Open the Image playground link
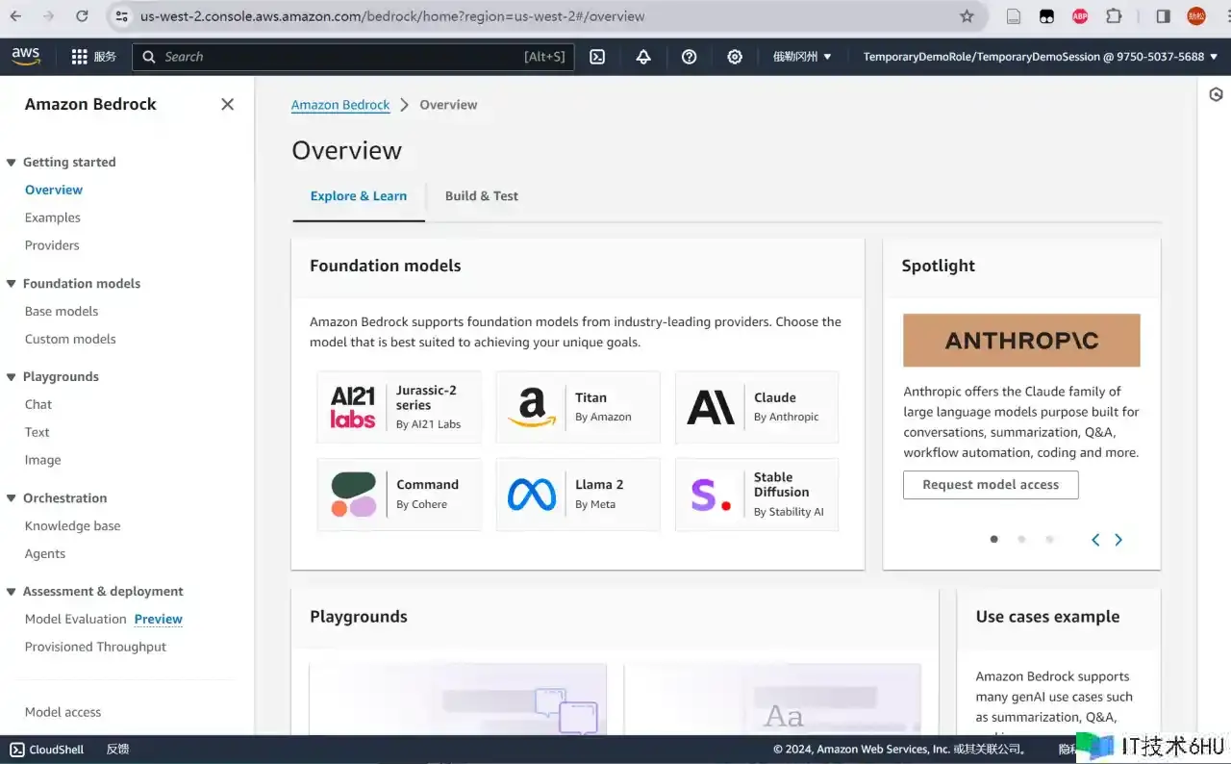This screenshot has width=1231, height=764. (x=43, y=461)
